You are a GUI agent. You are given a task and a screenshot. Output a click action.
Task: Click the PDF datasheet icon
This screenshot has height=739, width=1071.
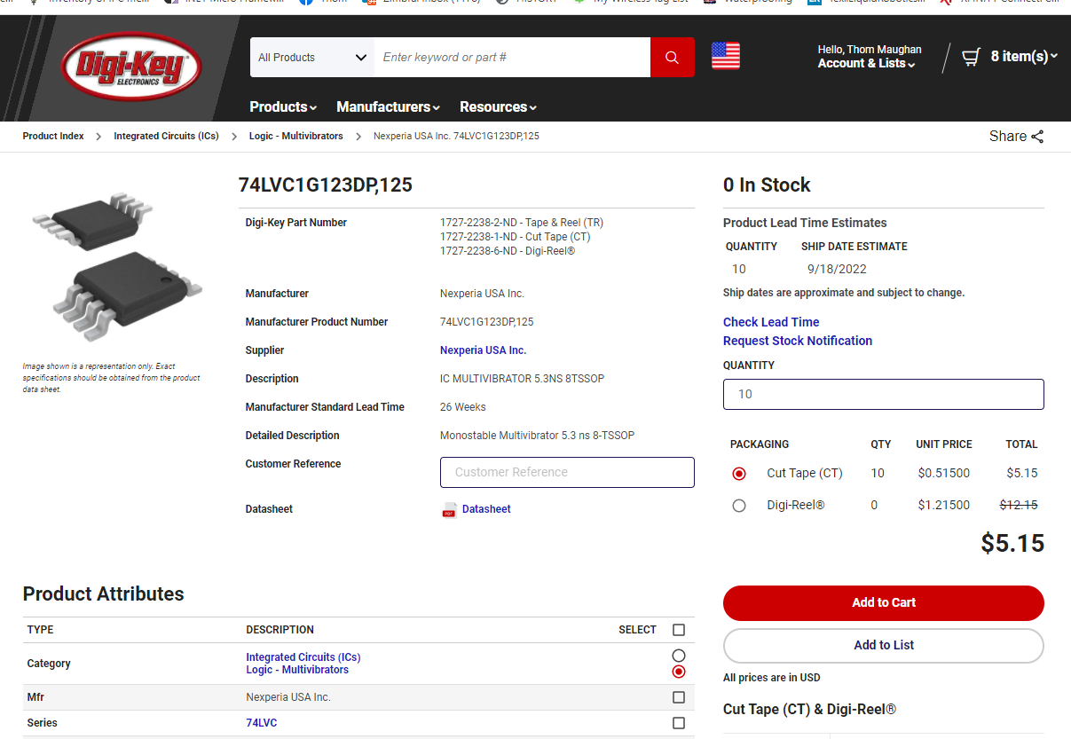tap(450, 509)
